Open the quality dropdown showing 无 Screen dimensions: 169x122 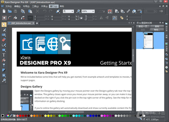[68, 11]
